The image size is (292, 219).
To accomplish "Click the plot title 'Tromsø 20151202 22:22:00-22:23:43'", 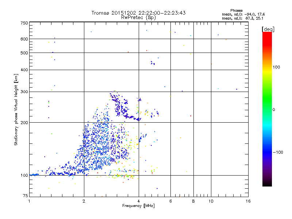I will click(138, 13).
